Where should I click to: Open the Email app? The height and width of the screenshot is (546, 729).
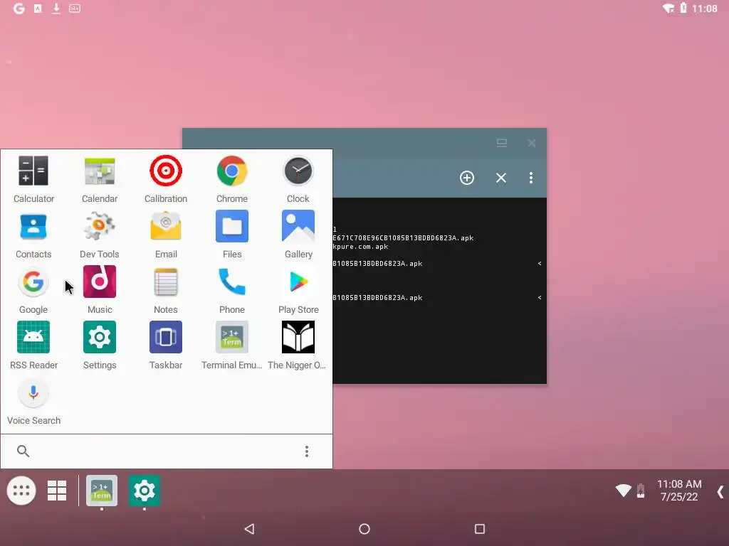[x=165, y=235]
